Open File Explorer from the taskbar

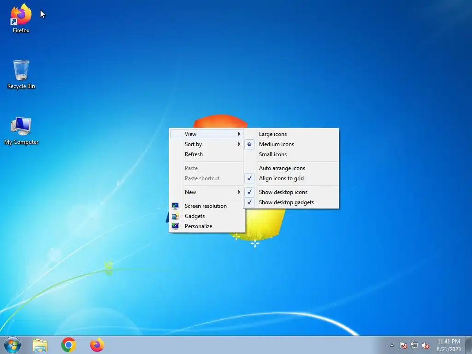click(x=40, y=345)
